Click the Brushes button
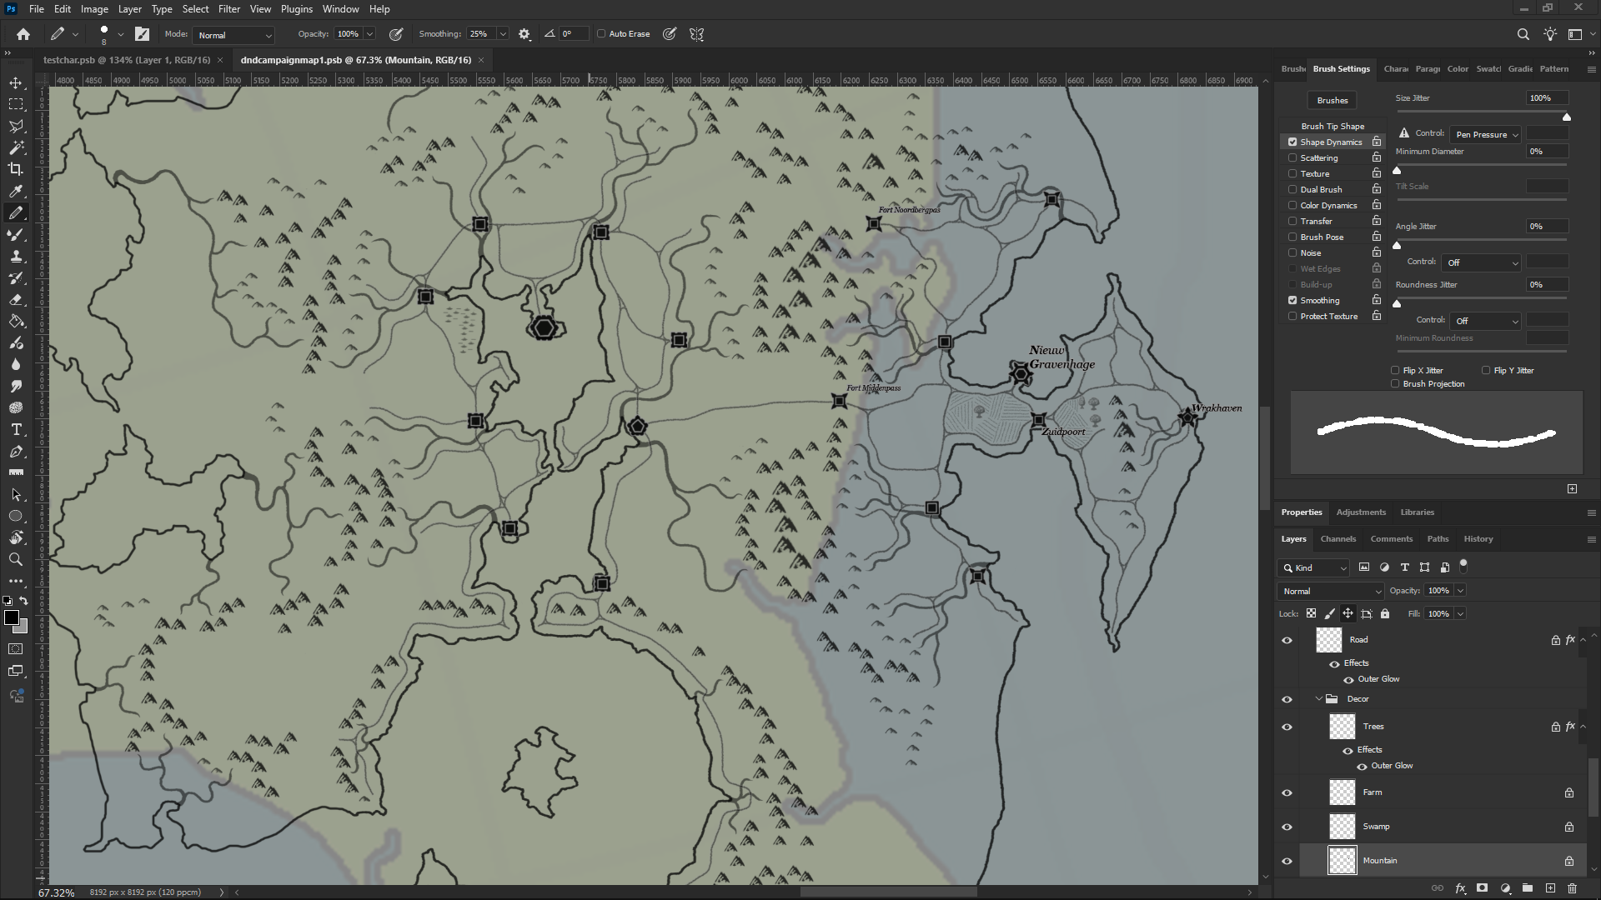 coord(1332,100)
